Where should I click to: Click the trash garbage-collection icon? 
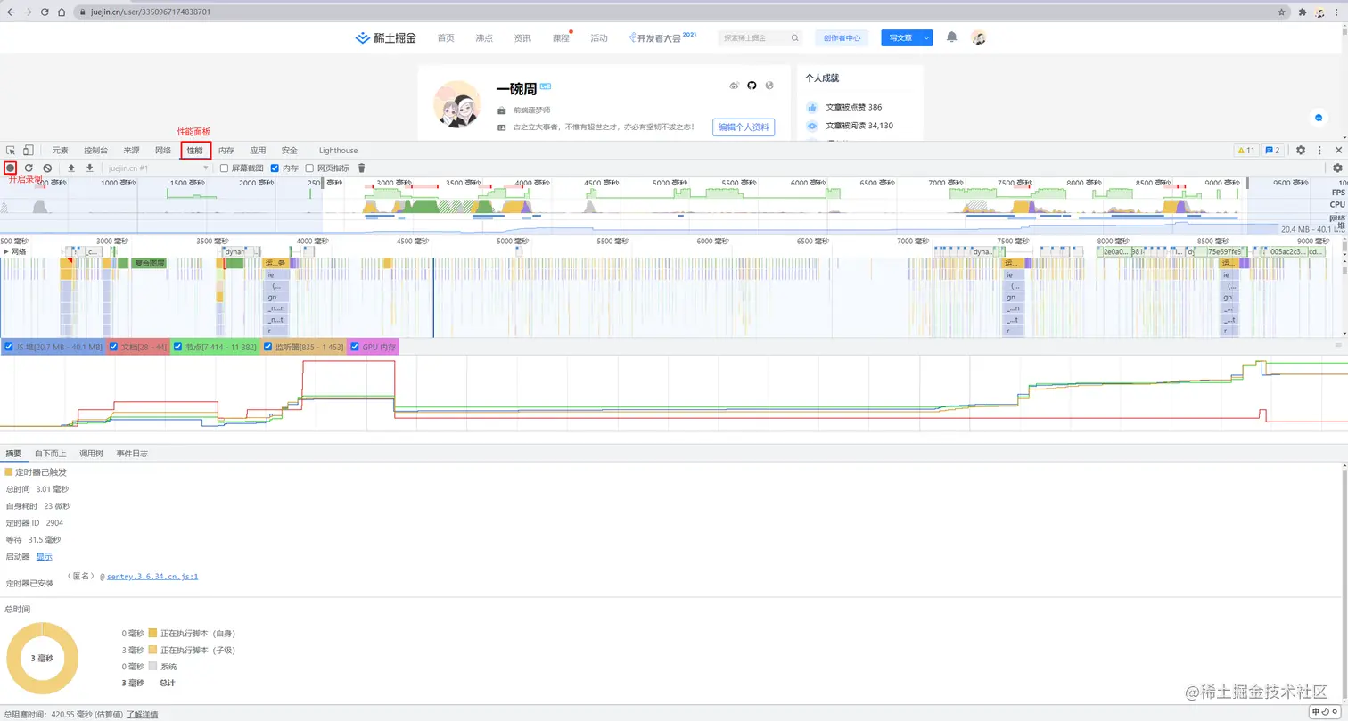[360, 168]
